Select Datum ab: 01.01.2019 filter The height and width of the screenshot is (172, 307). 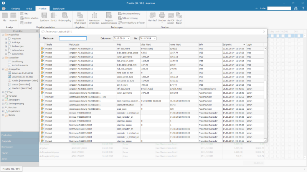(22, 73)
